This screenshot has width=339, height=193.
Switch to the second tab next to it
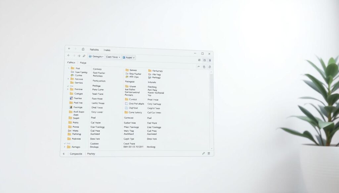click(x=83, y=63)
